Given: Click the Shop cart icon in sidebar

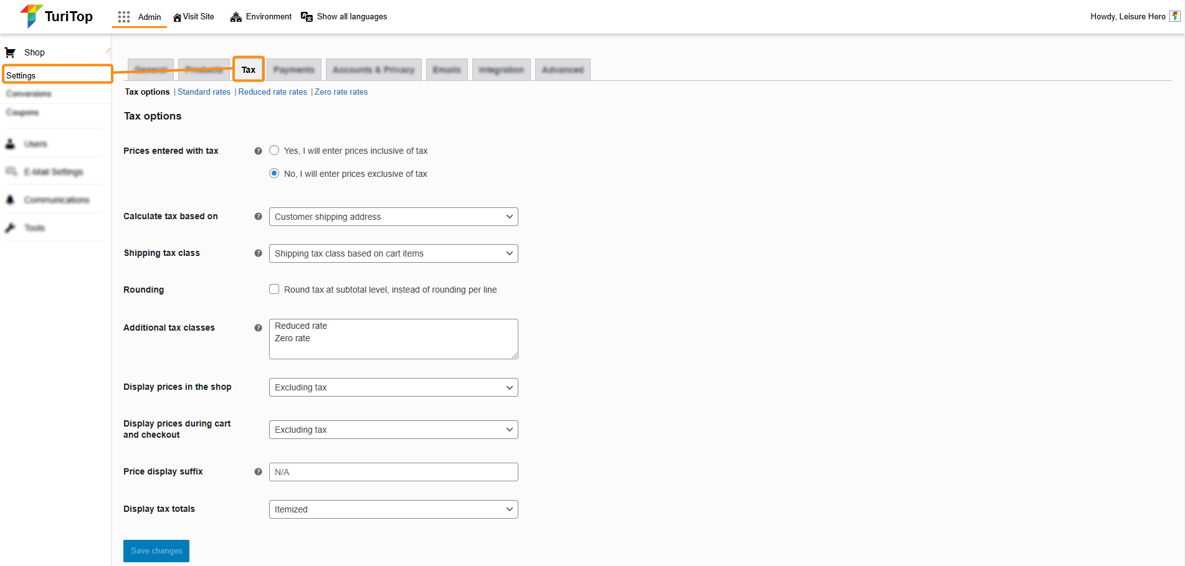Looking at the screenshot, I should [10, 52].
